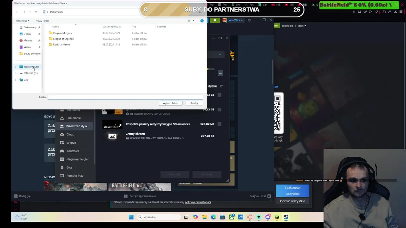Open Głos settings section
Image resolution: width=406 pixels, height=228 pixels.
(x=69, y=168)
